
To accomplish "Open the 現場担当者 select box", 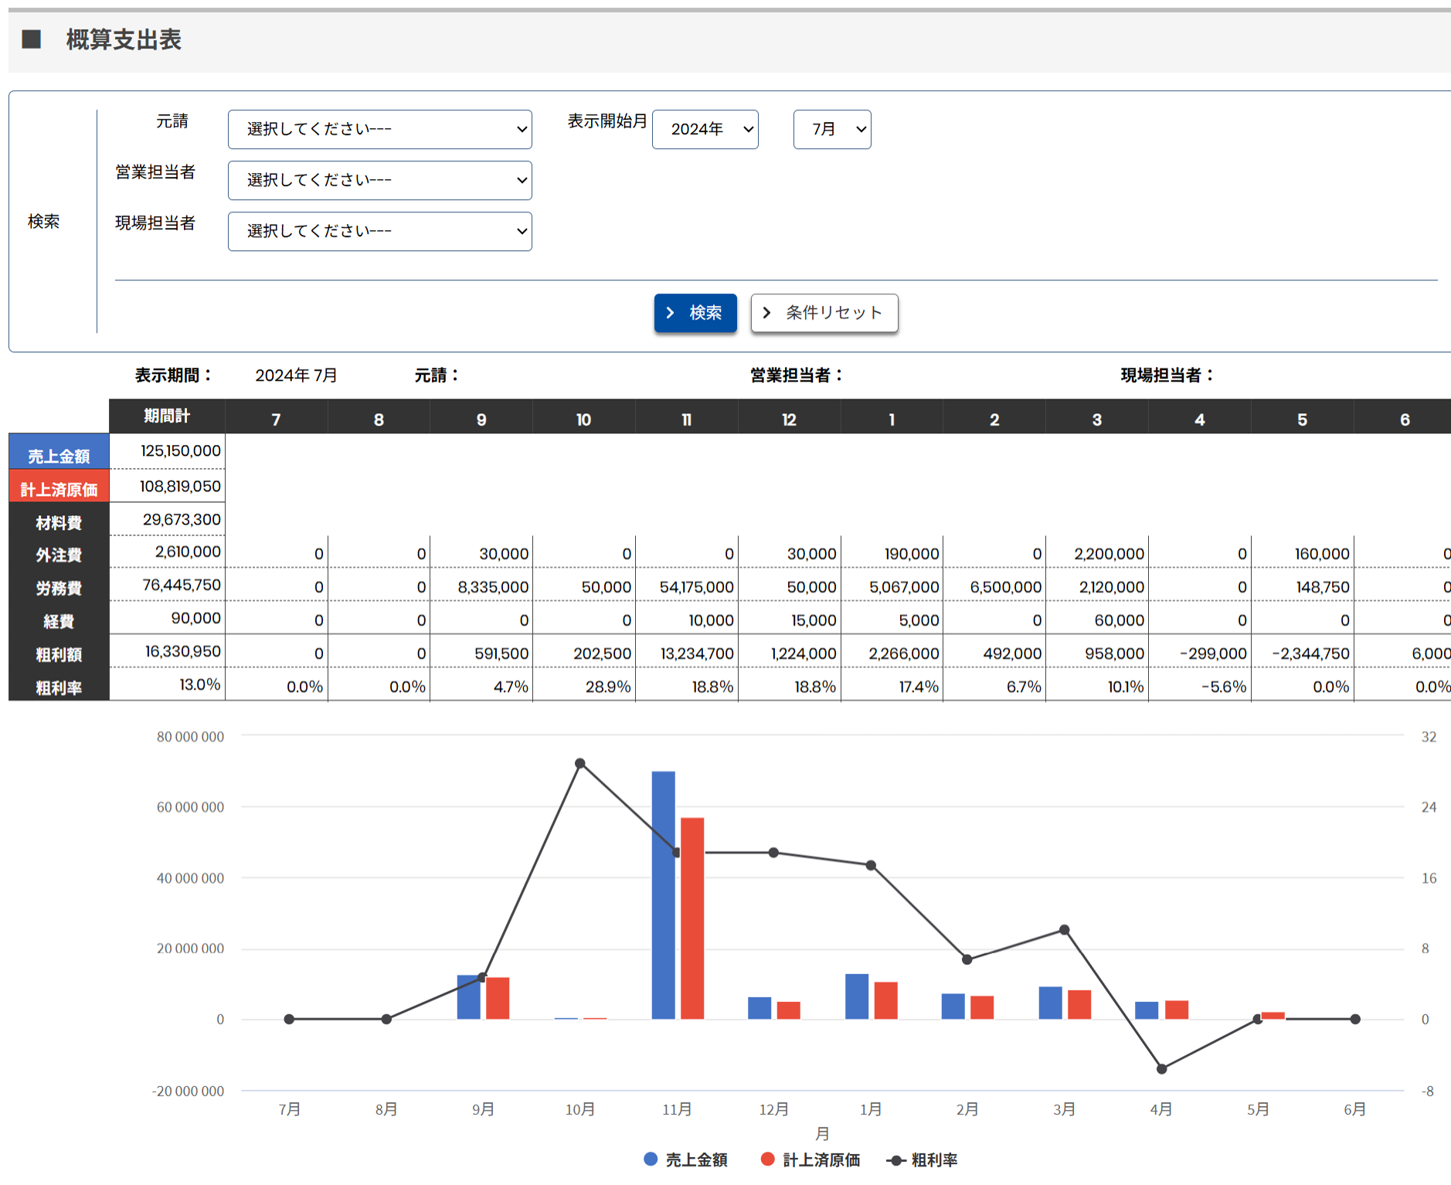I will pos(379,231).
